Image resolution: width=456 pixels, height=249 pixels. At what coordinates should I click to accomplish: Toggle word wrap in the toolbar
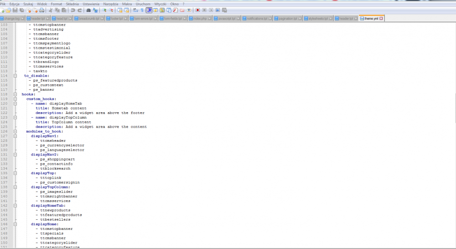point(135,10)
